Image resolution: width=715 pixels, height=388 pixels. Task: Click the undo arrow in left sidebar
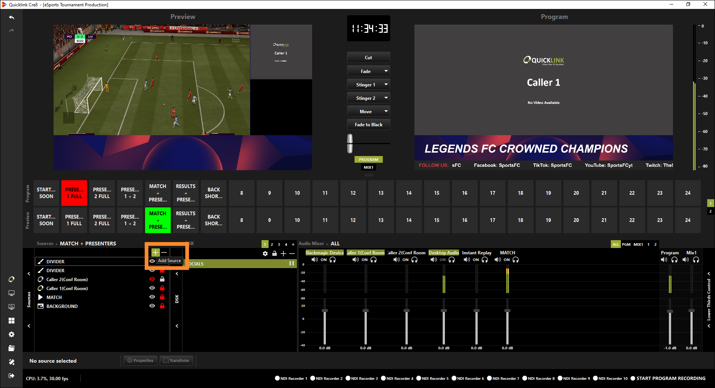point(12,18)
